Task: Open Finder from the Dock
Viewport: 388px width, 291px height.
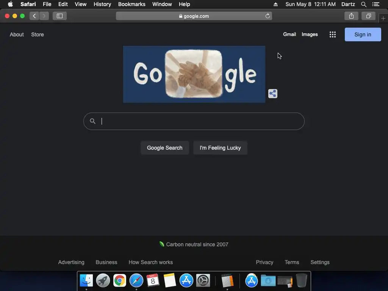Action: (x=86, y=280)
